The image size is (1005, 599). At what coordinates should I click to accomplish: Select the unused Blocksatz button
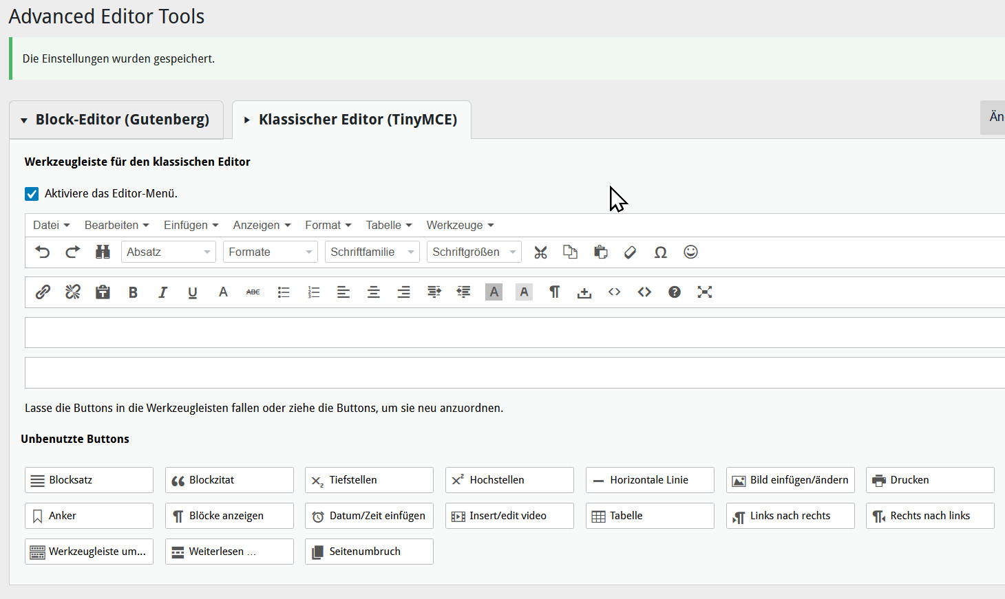pos(89,480)
